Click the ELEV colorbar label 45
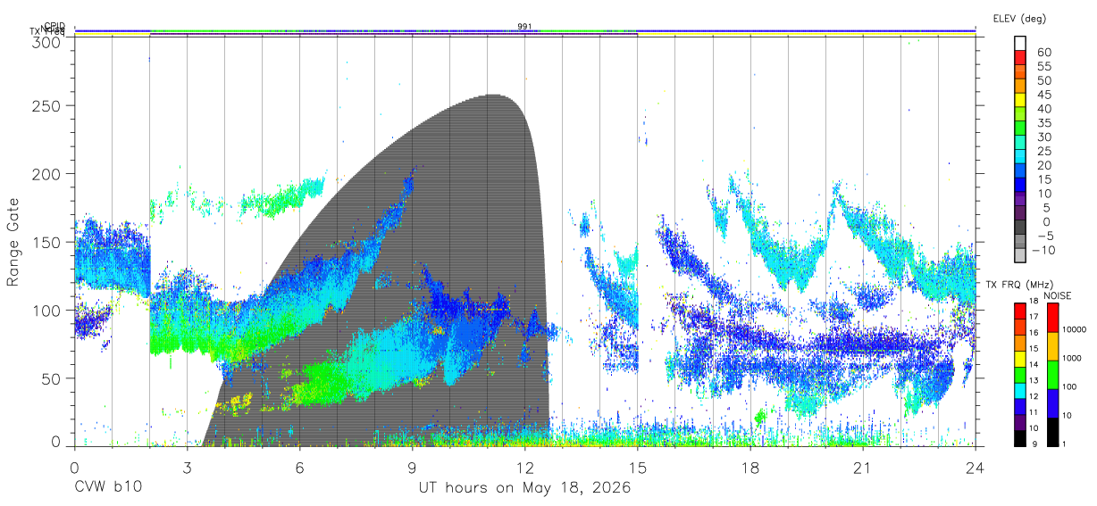1097x506 pixels. (1043, 94)
